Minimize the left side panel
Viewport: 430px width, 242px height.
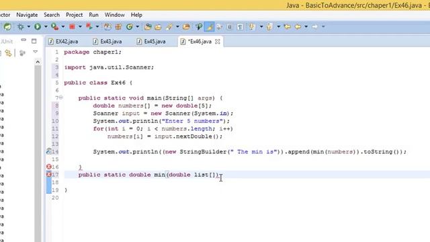coord(24,40)
